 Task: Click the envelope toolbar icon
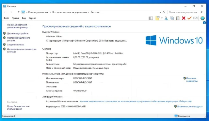195,18
